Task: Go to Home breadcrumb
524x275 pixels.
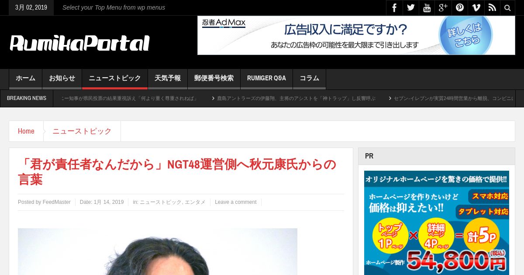Action: [x=26, y=131]
